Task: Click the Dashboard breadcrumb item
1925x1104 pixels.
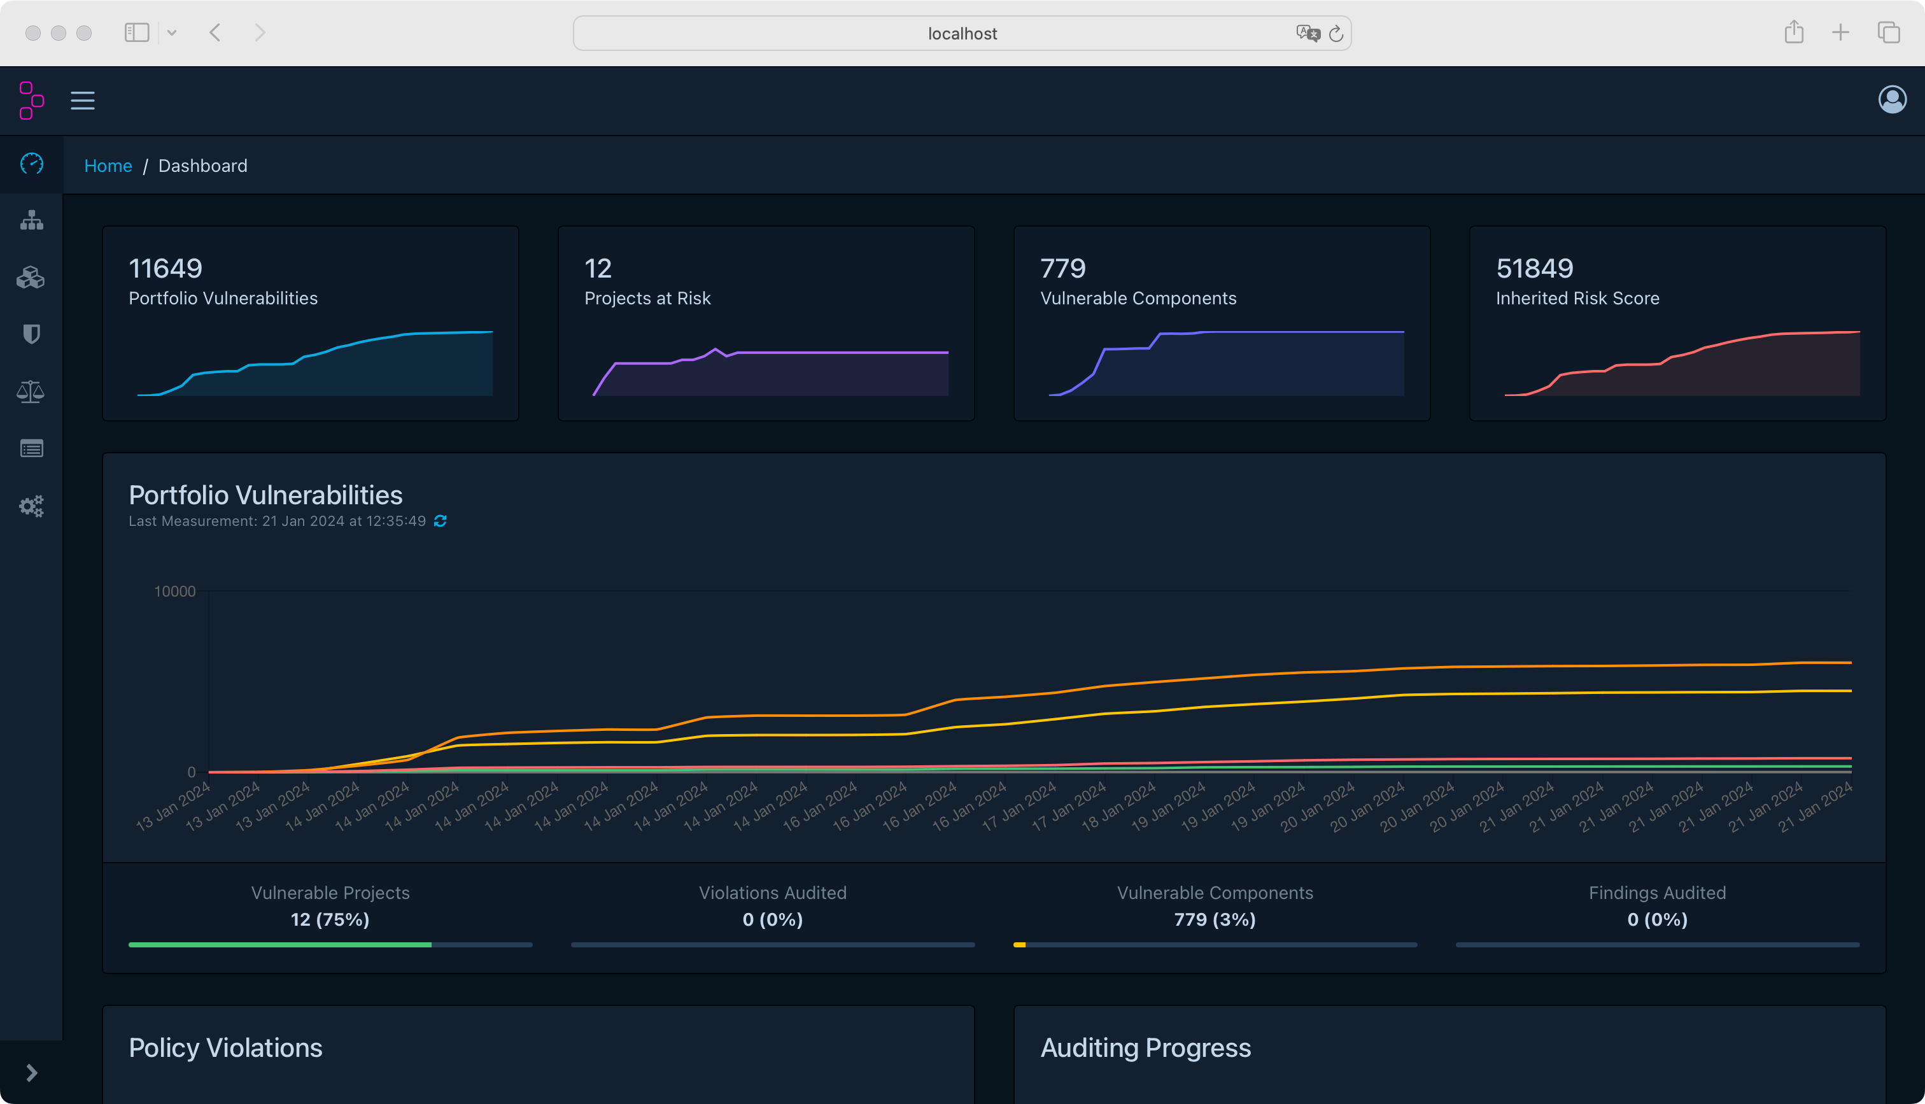Action: tap(202, 166)
